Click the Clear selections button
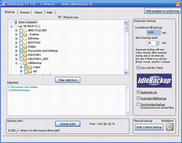This screenshot has height=143, width=182. pos(68,80)
